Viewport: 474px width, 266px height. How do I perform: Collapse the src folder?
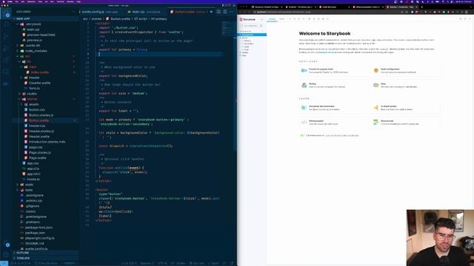[27, 56]
